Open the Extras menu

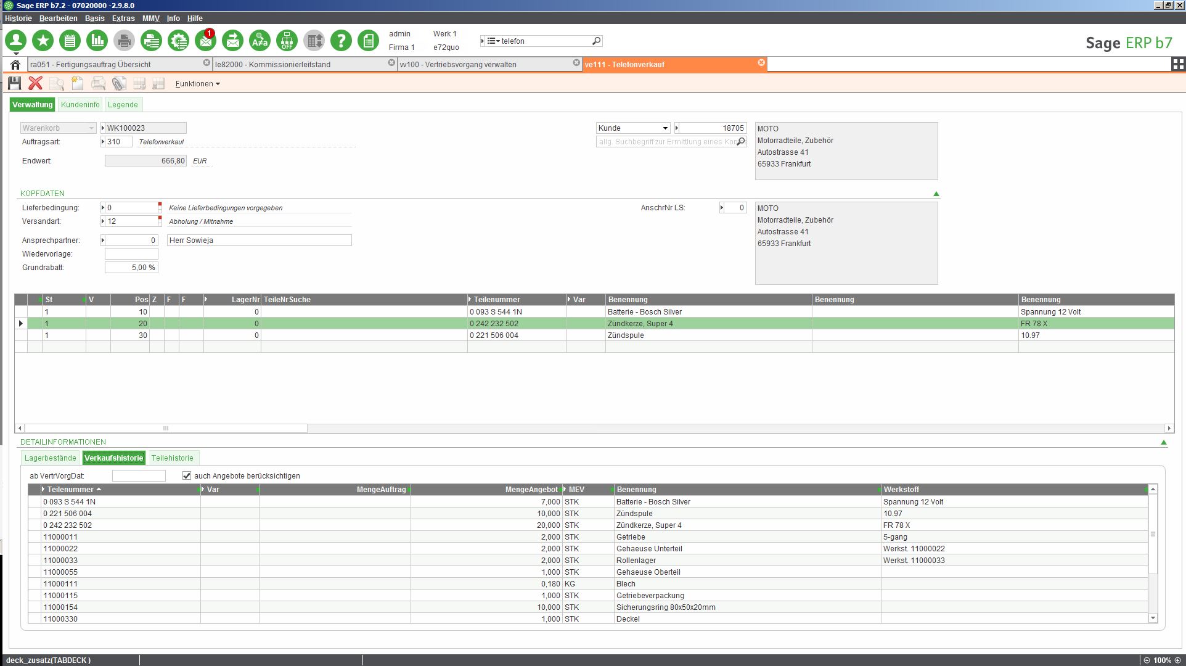[123, 18]
